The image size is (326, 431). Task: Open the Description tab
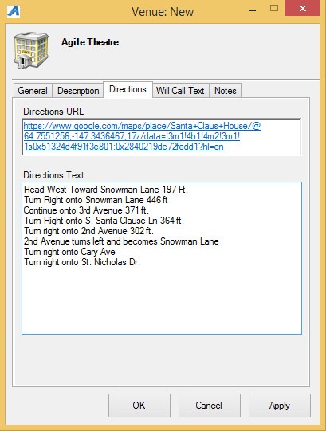78,91
